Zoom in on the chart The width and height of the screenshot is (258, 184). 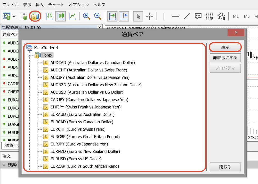[x=86, y=16]
